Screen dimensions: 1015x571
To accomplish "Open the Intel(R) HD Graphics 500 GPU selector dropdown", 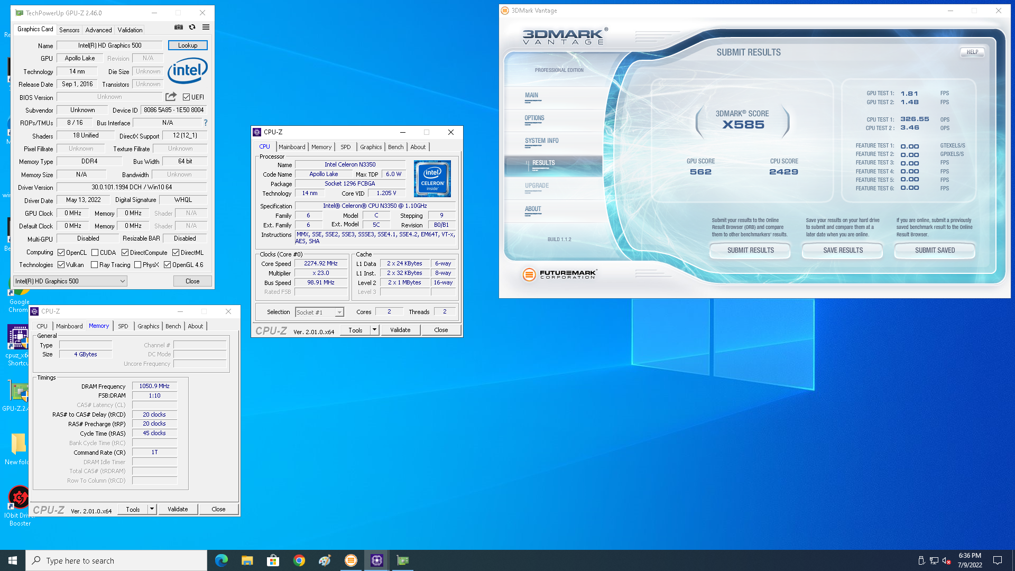I will point(70,281).
